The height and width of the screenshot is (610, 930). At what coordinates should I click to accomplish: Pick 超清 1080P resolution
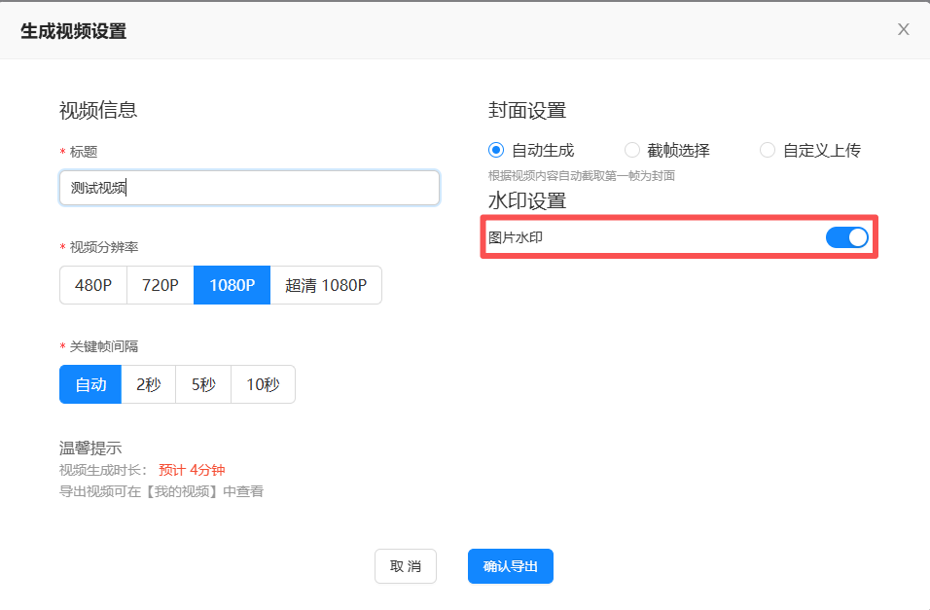[326, 285]
